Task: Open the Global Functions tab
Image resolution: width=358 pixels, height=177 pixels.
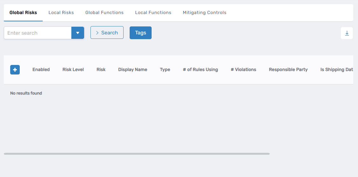Action: [104, 13]
